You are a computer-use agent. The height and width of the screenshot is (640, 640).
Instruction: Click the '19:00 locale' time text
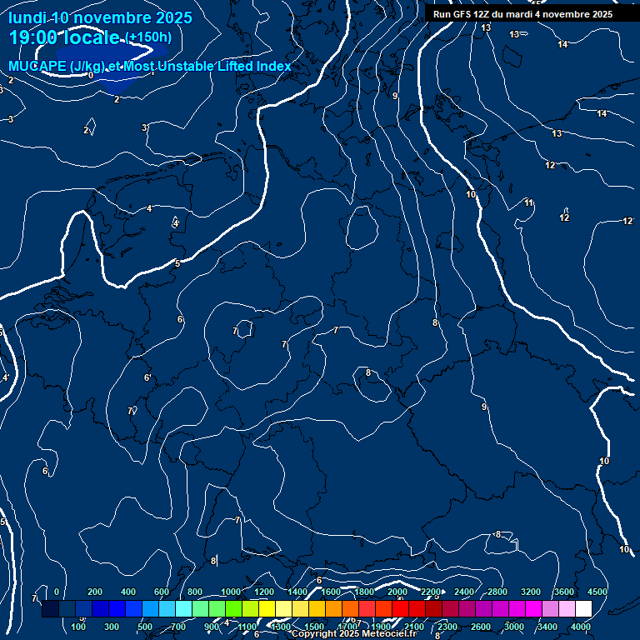coord(64,37)
